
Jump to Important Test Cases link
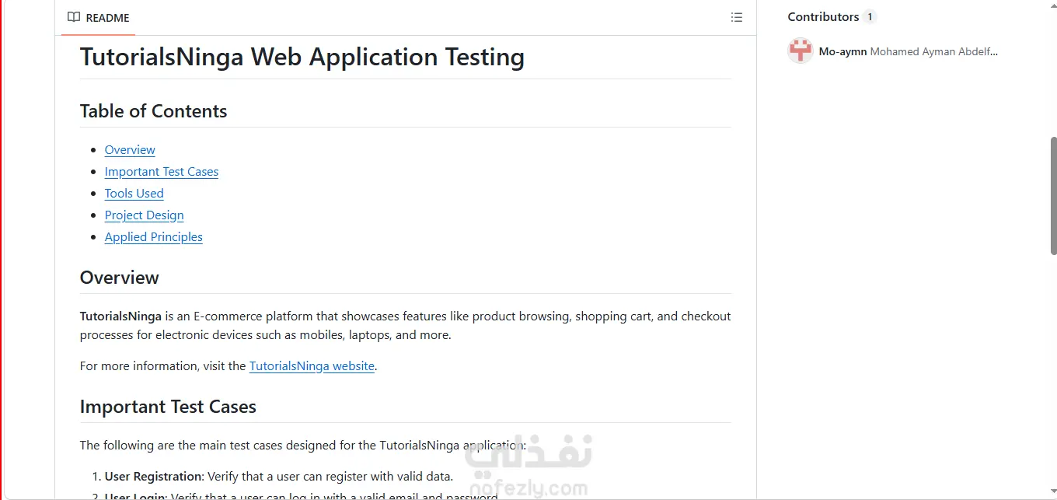pos(162,172)
